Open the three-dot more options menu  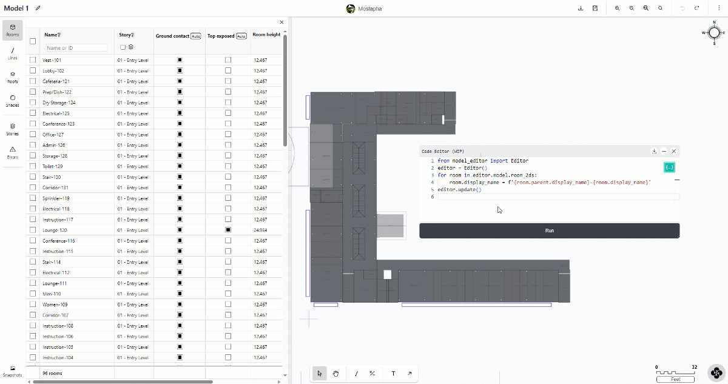(718, 8)
